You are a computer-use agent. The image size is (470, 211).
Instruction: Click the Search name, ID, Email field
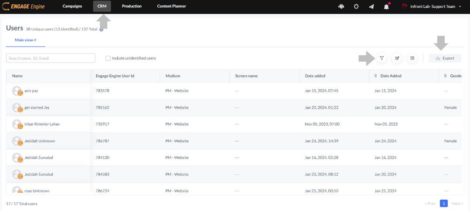[51, 58]
